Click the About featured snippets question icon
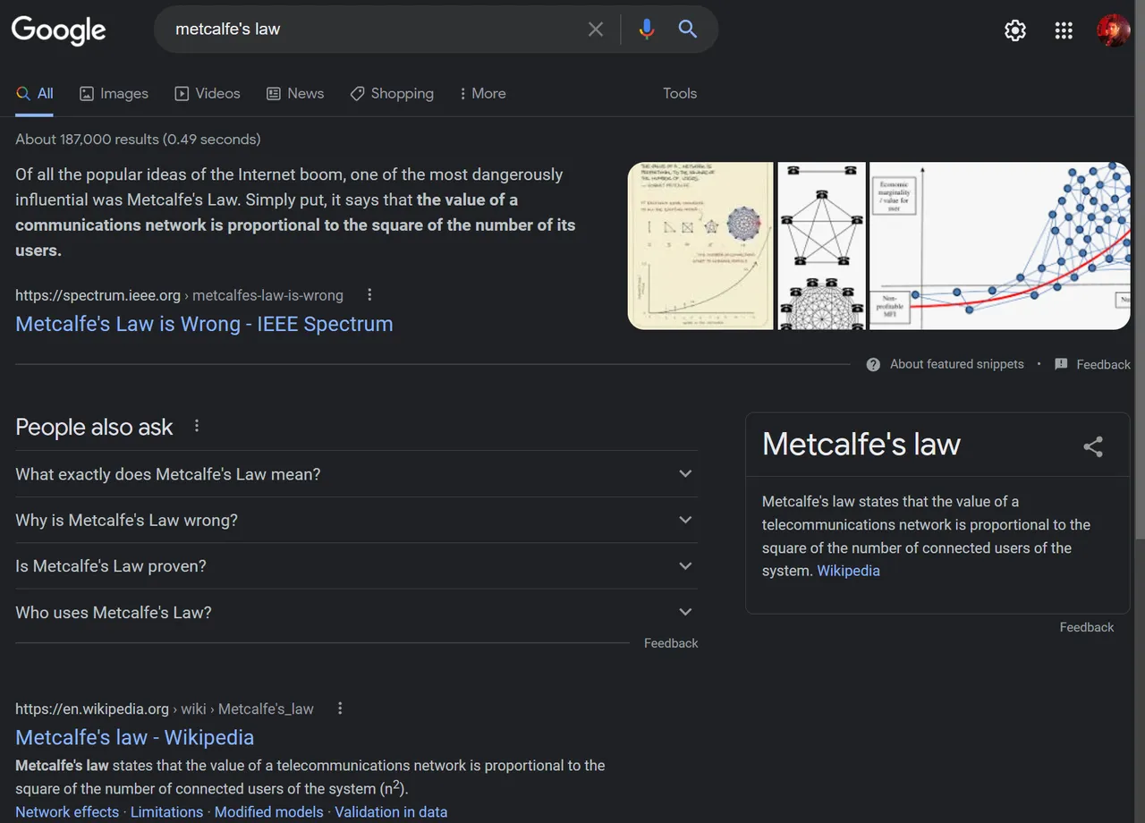This screenshot has width=1145, height=823. (873, 364)
